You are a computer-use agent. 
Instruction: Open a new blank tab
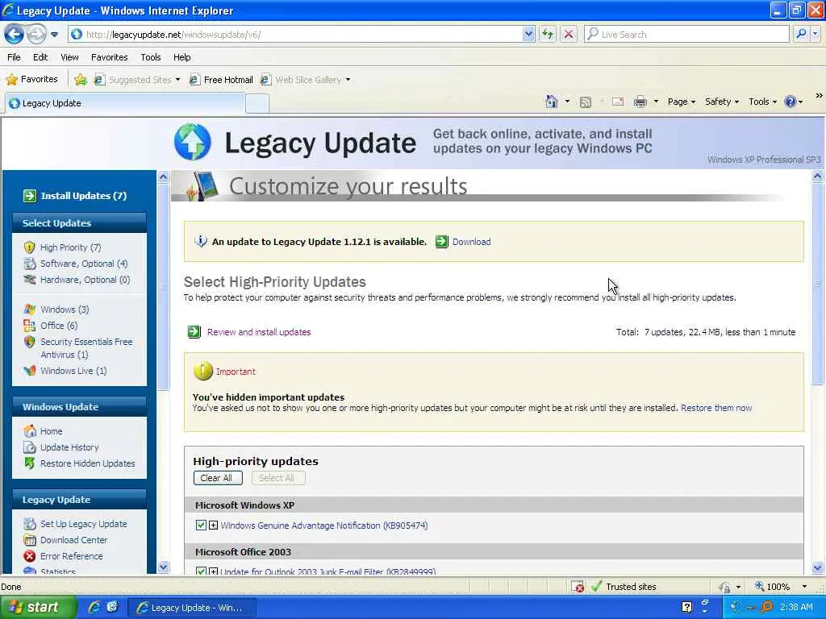click(x=257, y=103)
